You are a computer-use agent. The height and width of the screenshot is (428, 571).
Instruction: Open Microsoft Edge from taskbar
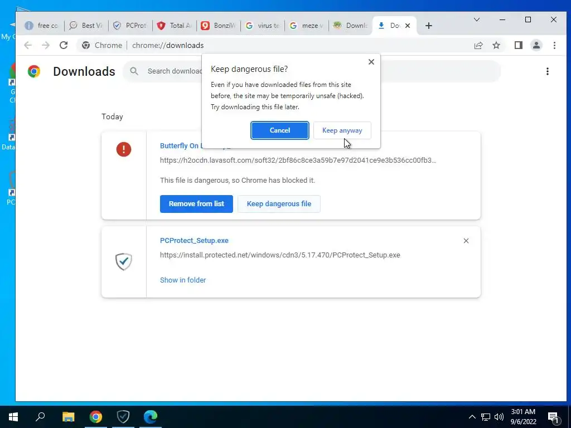[x=151, y=417]
